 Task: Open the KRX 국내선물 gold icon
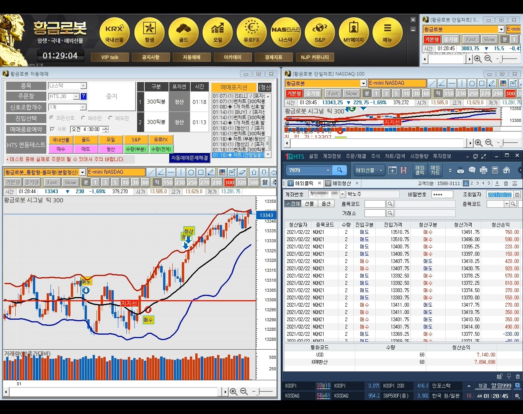[114, 33]
